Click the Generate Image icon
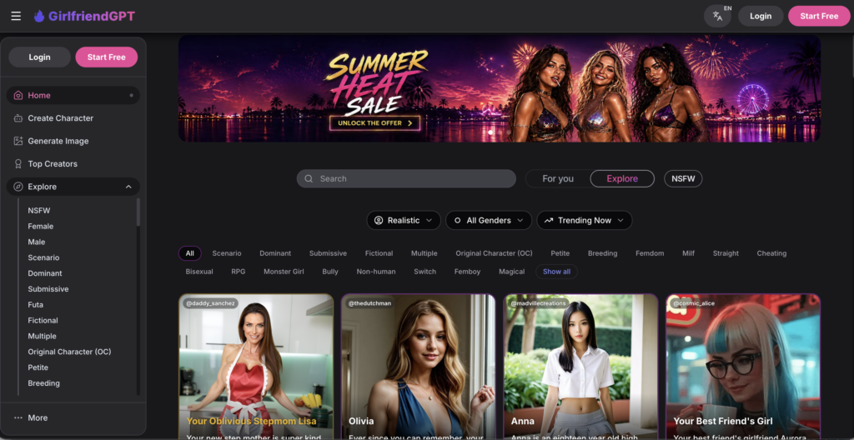The height and width of the screenshot is (440, 854). pyautogui.click(x=18, y=141)
